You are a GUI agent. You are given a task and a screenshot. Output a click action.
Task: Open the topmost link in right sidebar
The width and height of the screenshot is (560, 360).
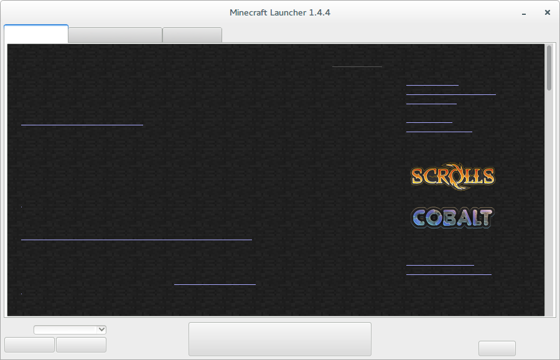[x=432, y=84]
